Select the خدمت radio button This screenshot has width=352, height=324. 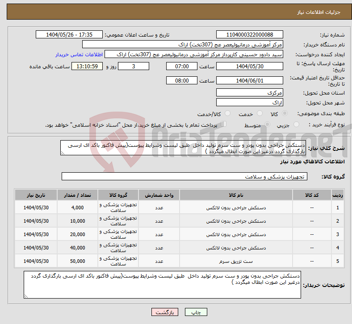tap(260, 113)
